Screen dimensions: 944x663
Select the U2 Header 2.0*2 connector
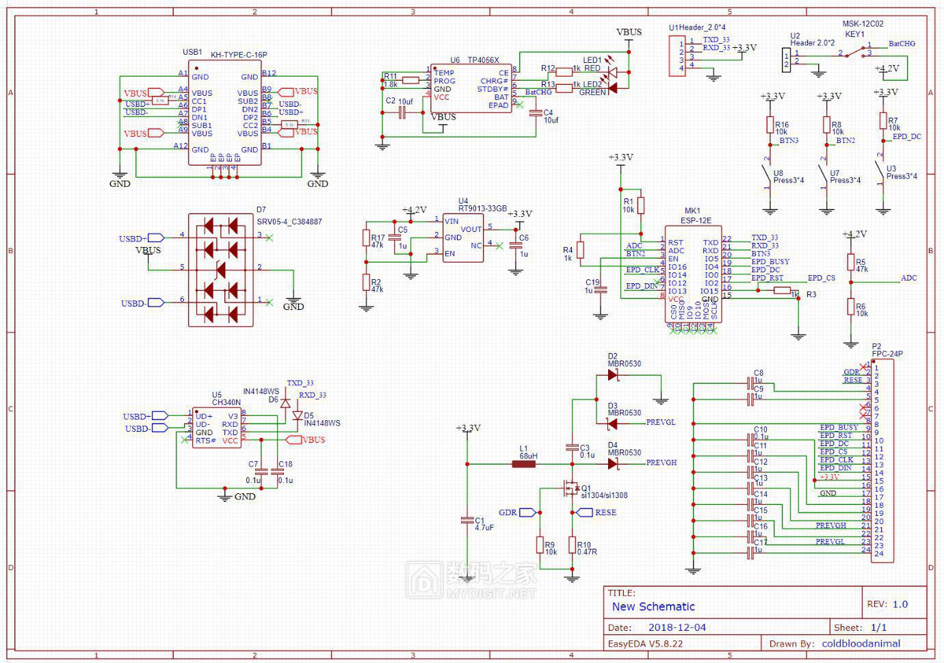785,60
